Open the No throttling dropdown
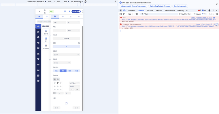This screenshot has height=114, width=219. pos(77,1)
